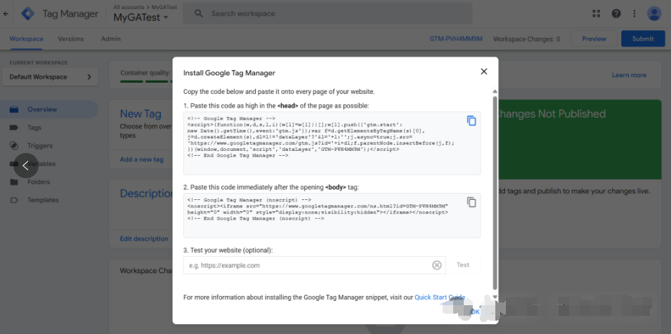
Task: Switch to the Versions tab
Action: pyautogui.click(x=70, y=39)
